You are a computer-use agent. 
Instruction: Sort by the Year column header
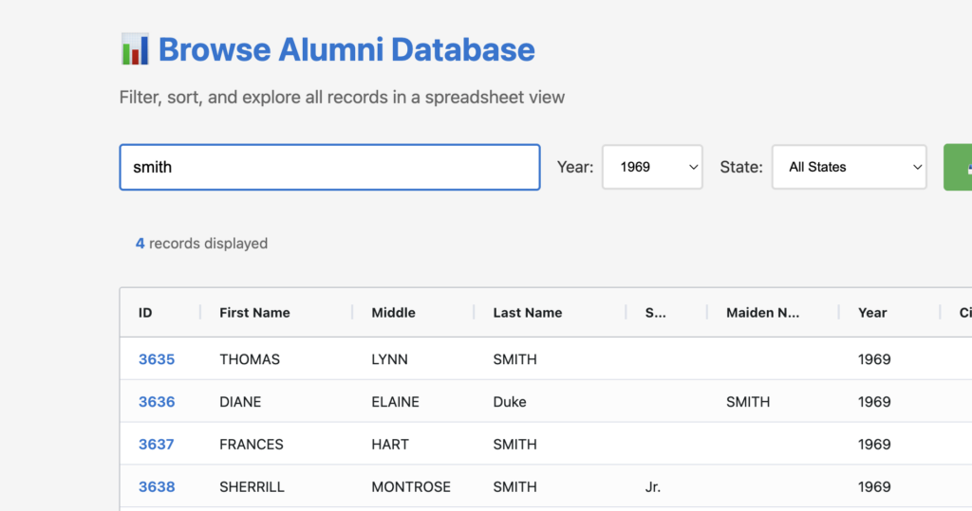[x=872, y=313]
